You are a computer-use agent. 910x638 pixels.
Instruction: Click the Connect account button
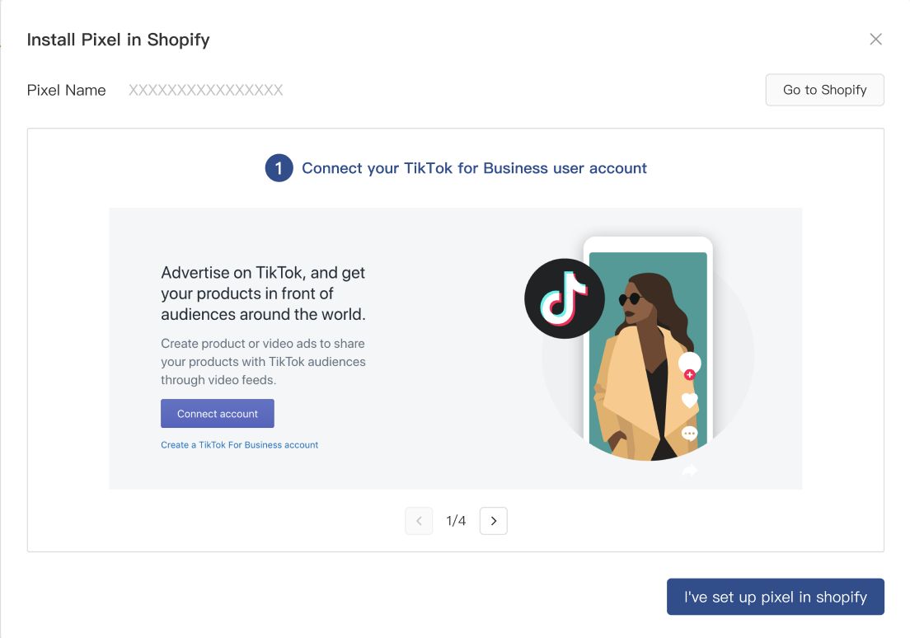pyautogui.click(x=217, y=413)
